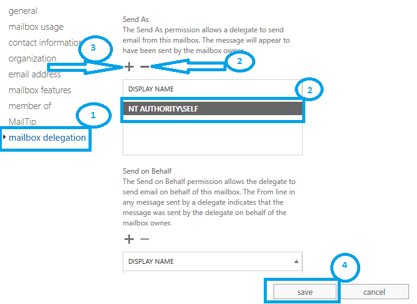
Task: Sort the Send on Behalf list by display name arrow
Action: pos(296,261)
